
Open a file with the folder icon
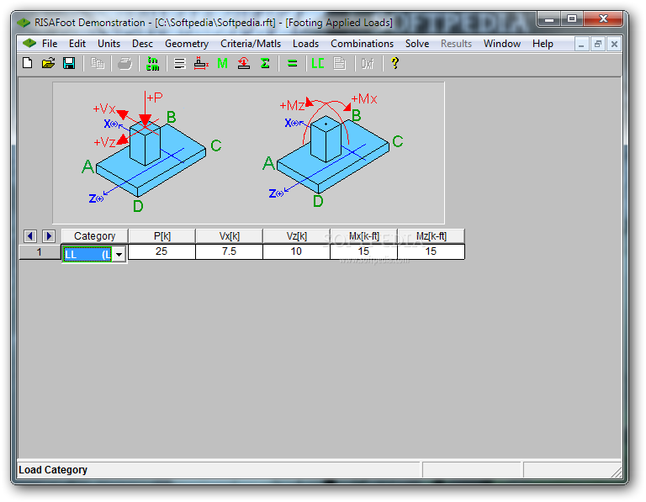pyautogui.click(x=48, y=63)
